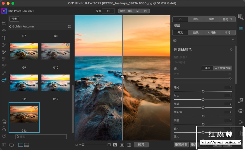Select the Text tool
The width and height of the screenshot is (245, 150).
[4, 38]
